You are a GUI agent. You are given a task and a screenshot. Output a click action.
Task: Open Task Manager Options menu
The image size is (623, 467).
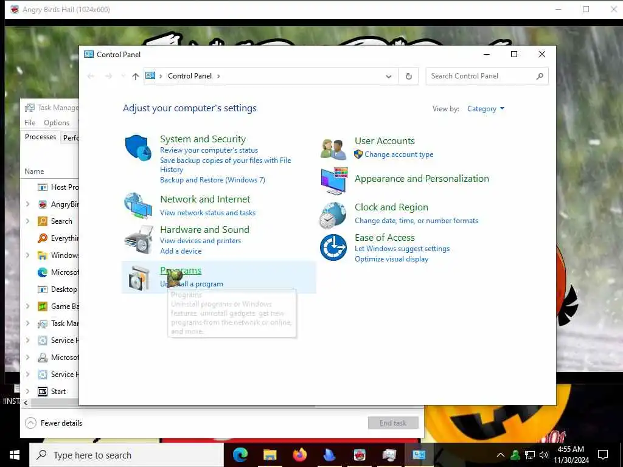point(57,123)
